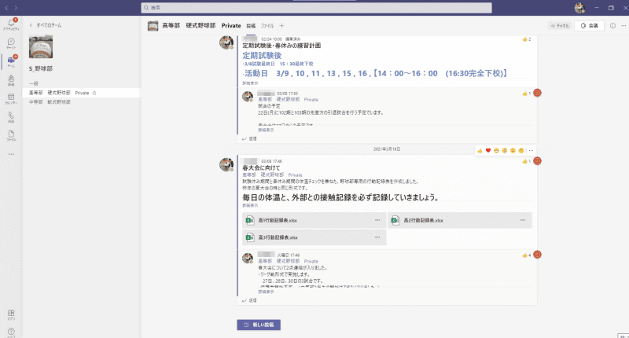Click the S_野球部 team picture

[x=41, y=46]
